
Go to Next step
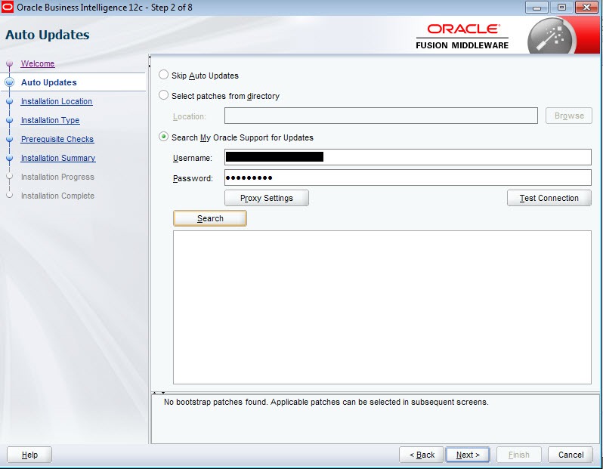468,455
